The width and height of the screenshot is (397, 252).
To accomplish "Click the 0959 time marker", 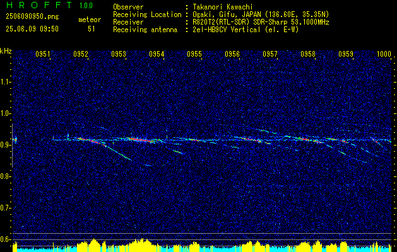I will coord(346,54).
